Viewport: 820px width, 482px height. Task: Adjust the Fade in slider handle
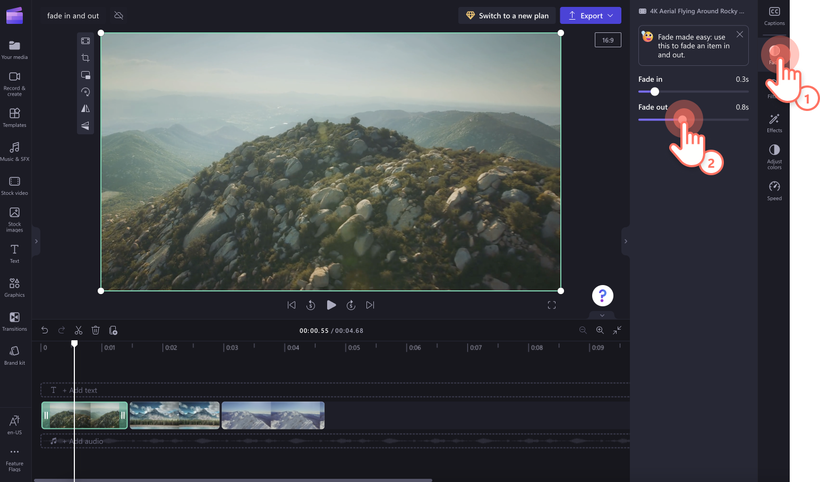[654, 91]
